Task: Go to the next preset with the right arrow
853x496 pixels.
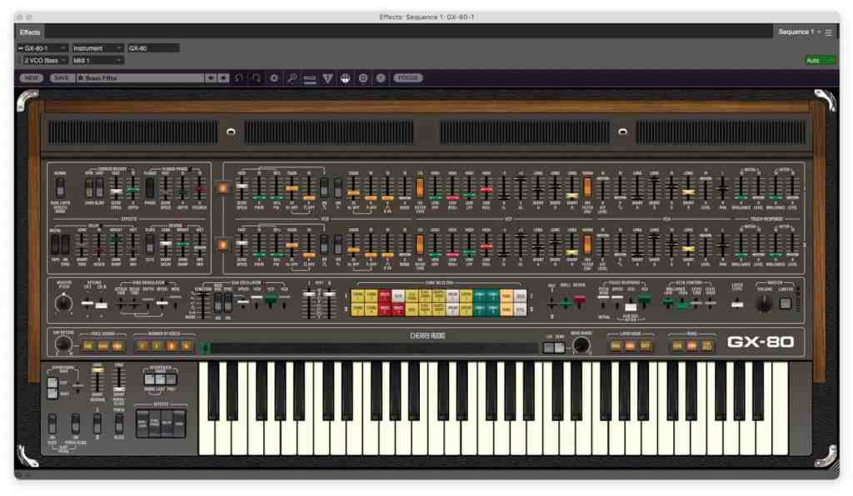Action: (x=223, y=78)
